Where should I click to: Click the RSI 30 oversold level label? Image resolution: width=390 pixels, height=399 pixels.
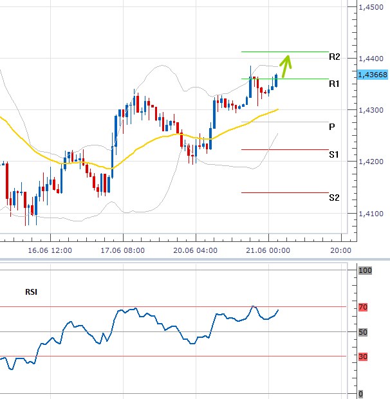click(363, 357)
